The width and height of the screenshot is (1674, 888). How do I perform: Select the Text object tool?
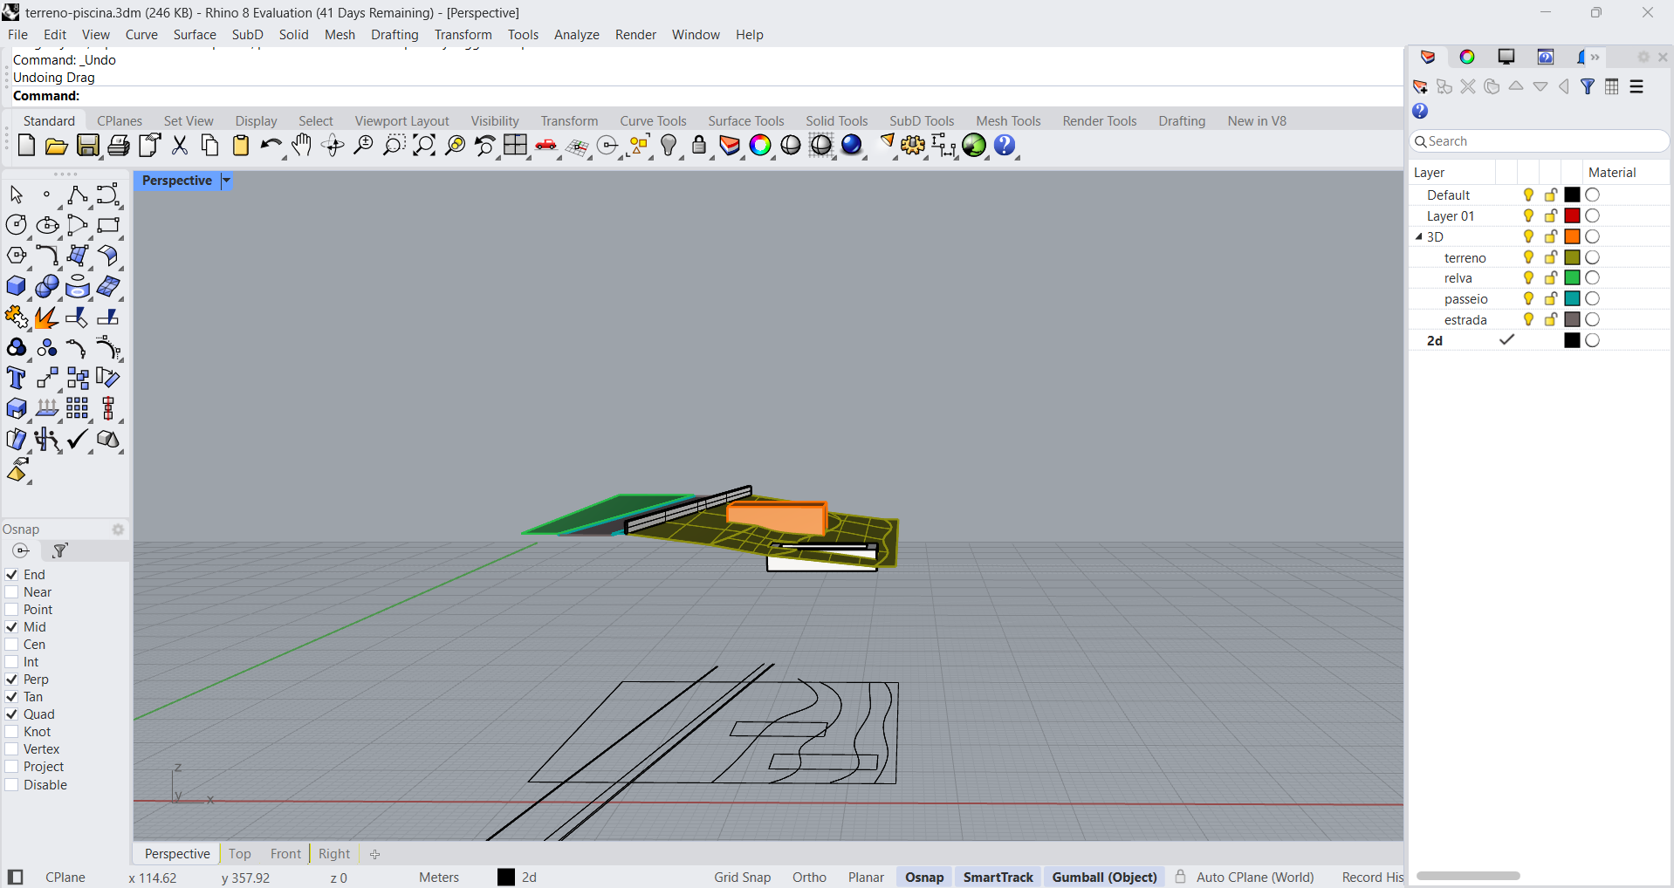[17, 379]
